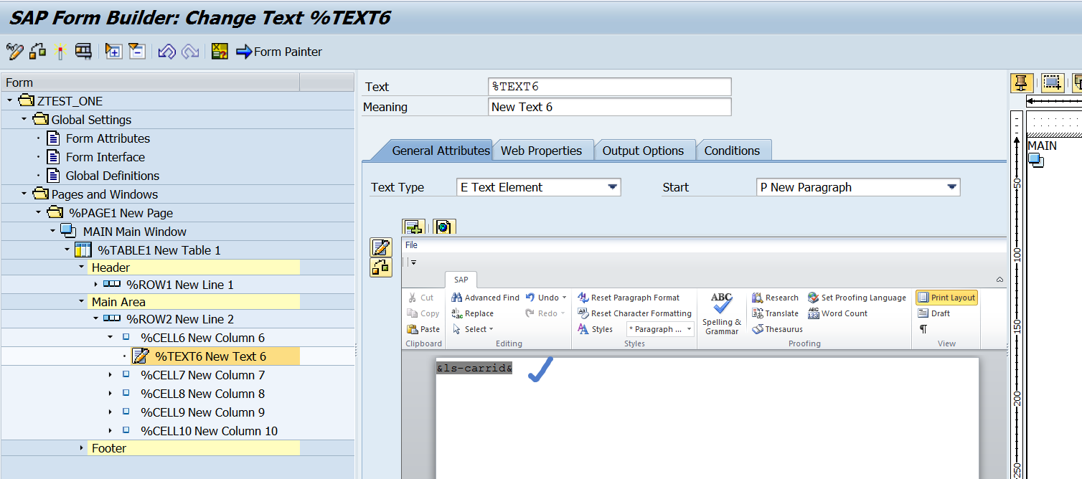Open the Start paragraph dropdown
1082x479 pixels.
click(952, 186)
